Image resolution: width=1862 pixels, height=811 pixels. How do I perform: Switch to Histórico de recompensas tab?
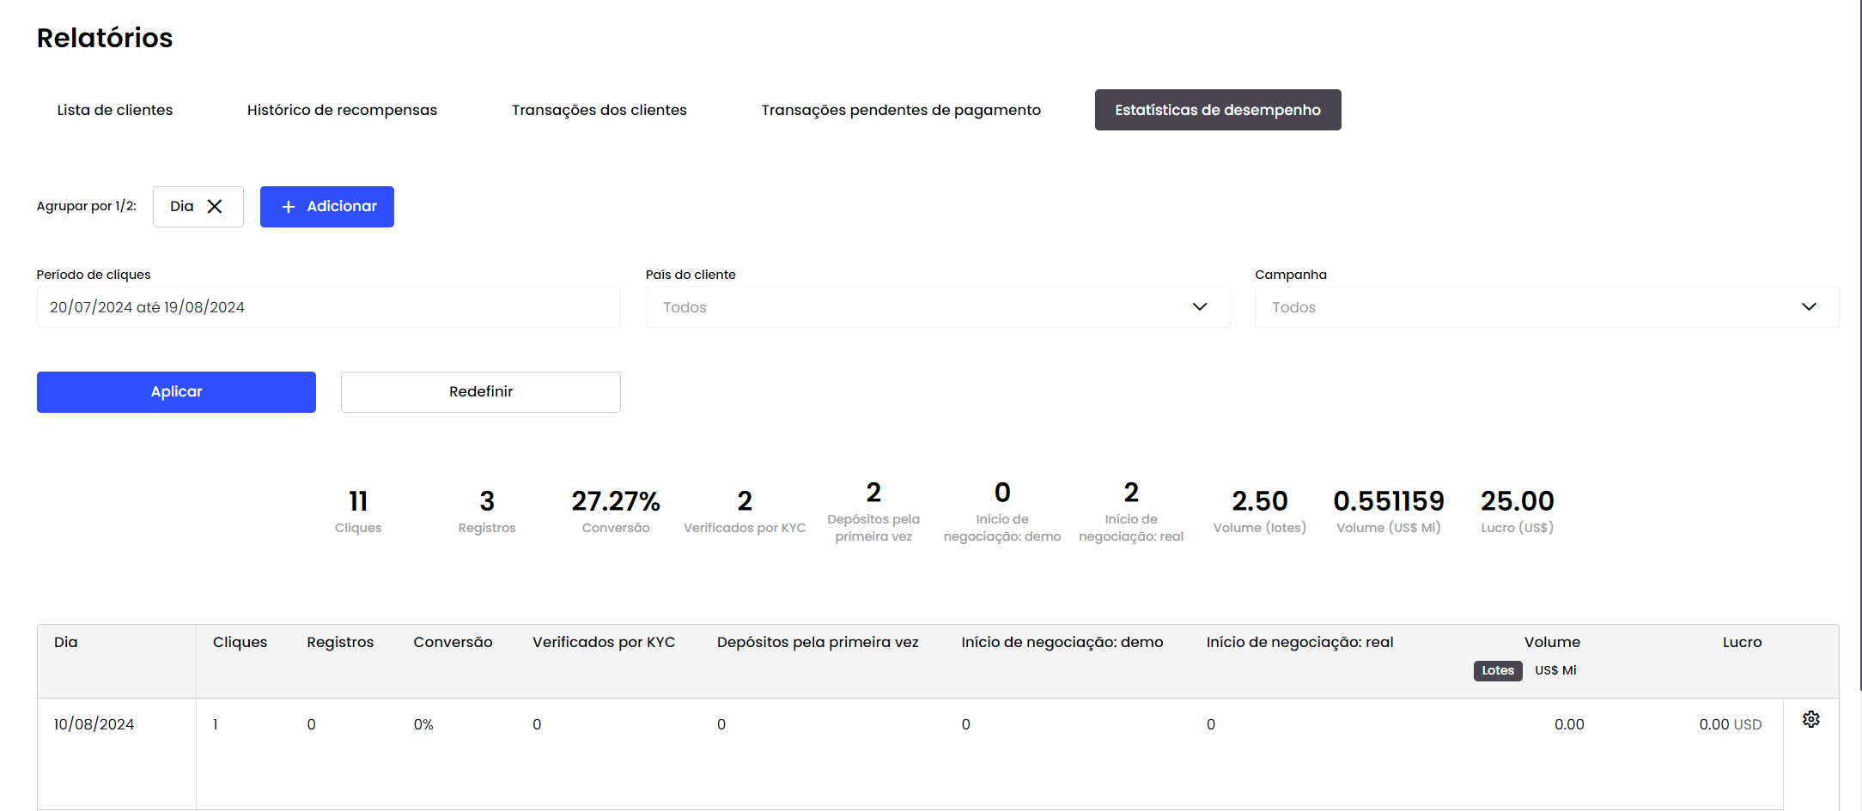coord(342,110)
